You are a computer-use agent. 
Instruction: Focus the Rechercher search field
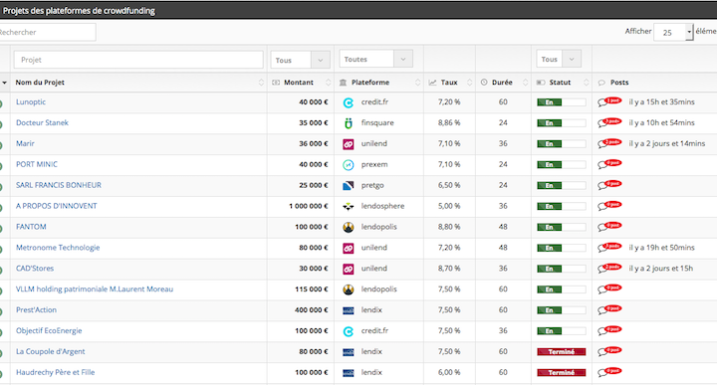48,32
